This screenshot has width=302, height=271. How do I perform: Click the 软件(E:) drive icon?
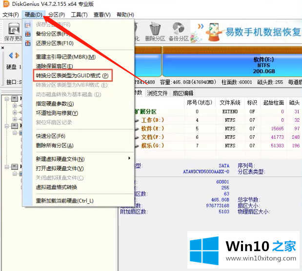click(137, 129)
